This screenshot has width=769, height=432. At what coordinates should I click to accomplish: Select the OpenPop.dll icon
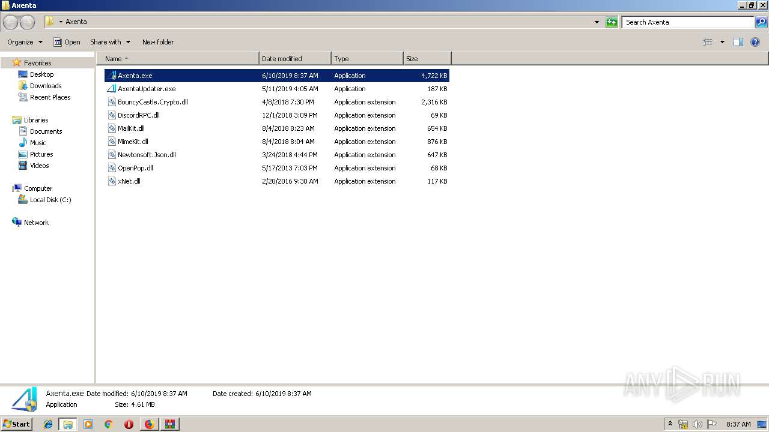[112, 168]
